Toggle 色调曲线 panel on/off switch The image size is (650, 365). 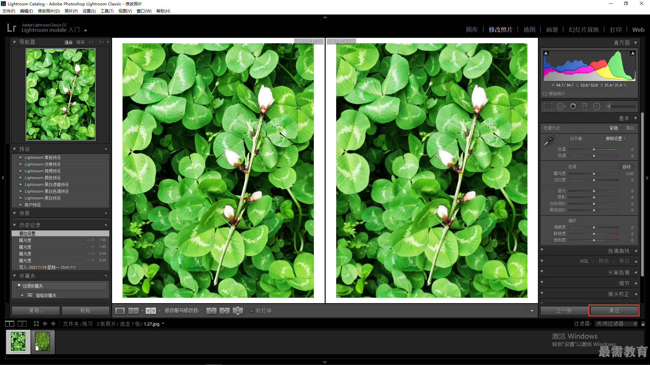[x=542, y=251]
